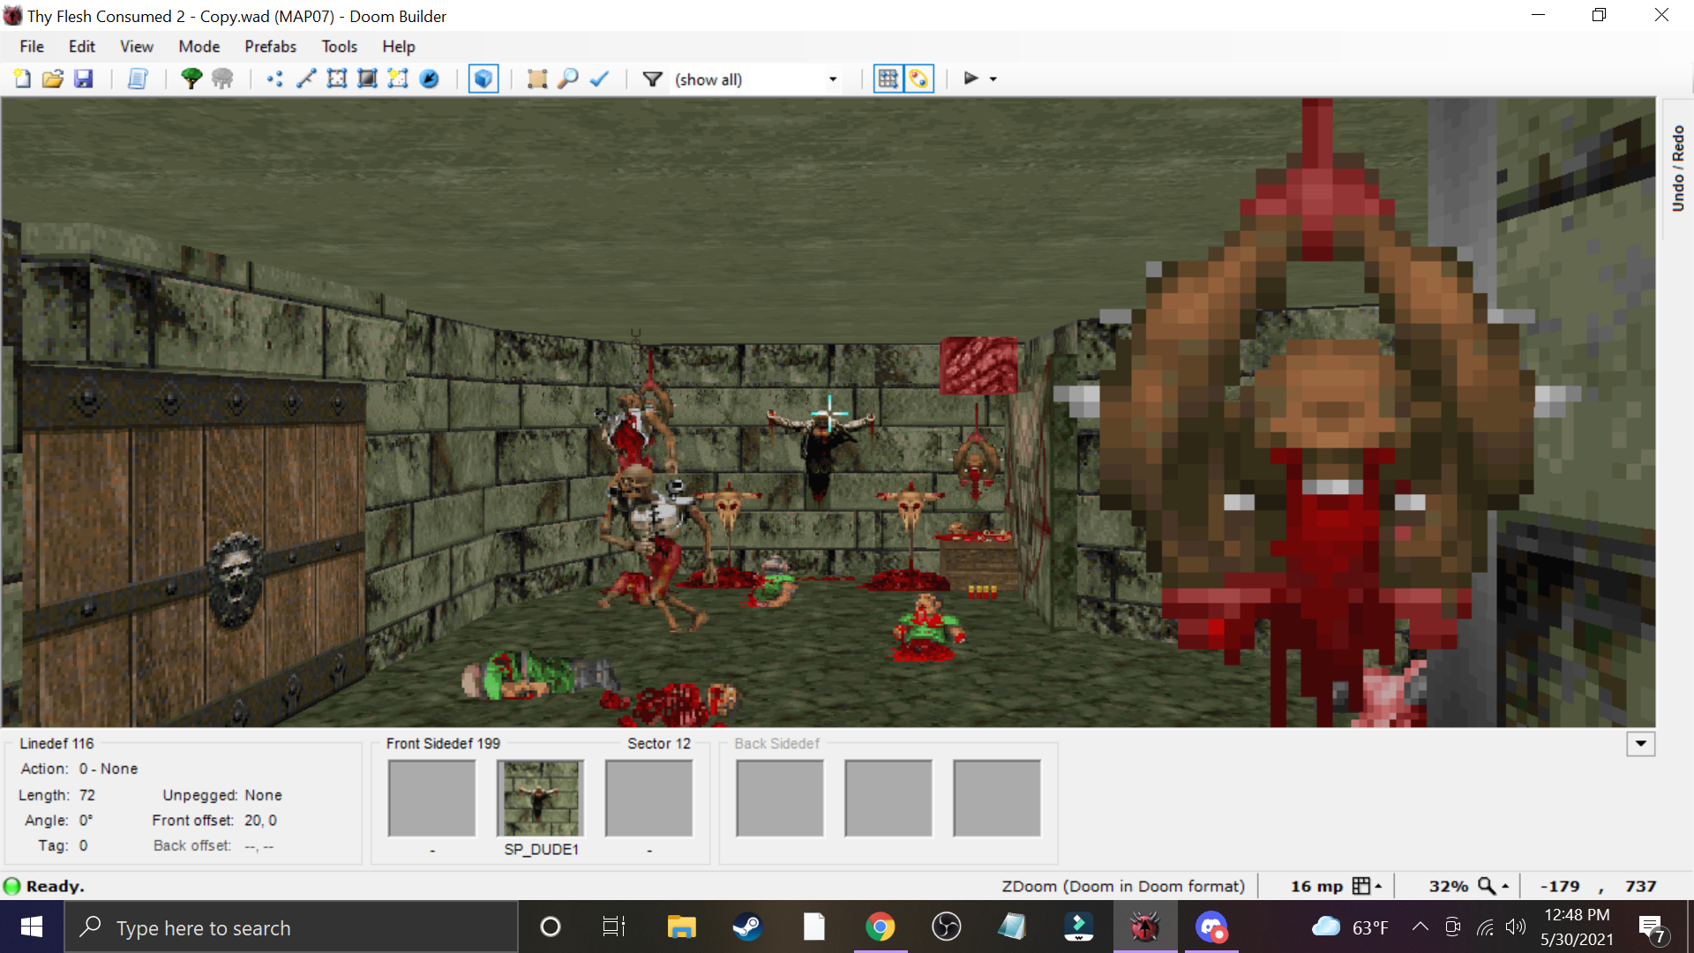Click the front sidedef upper texture box
1694x953 pixels.
431,799
